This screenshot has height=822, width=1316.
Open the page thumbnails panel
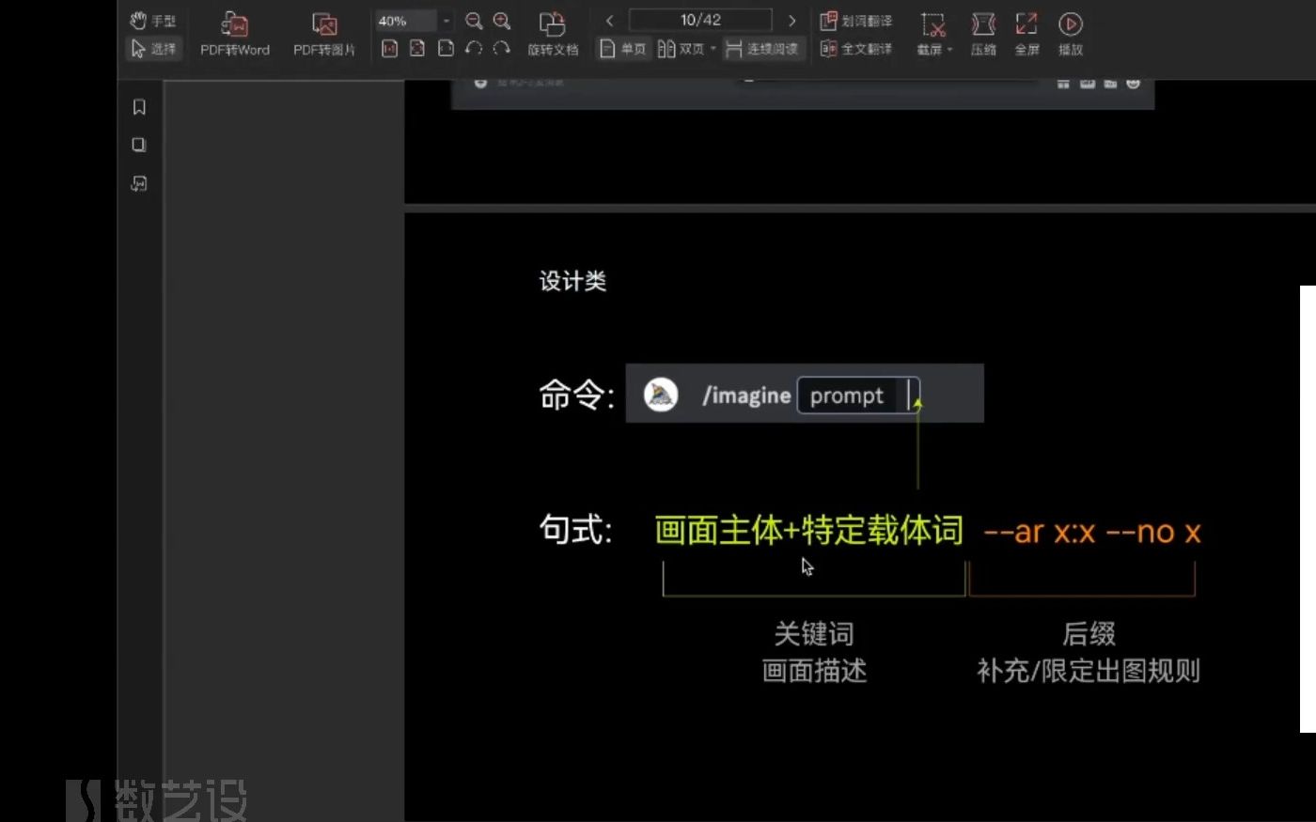(x=138, y=145)
